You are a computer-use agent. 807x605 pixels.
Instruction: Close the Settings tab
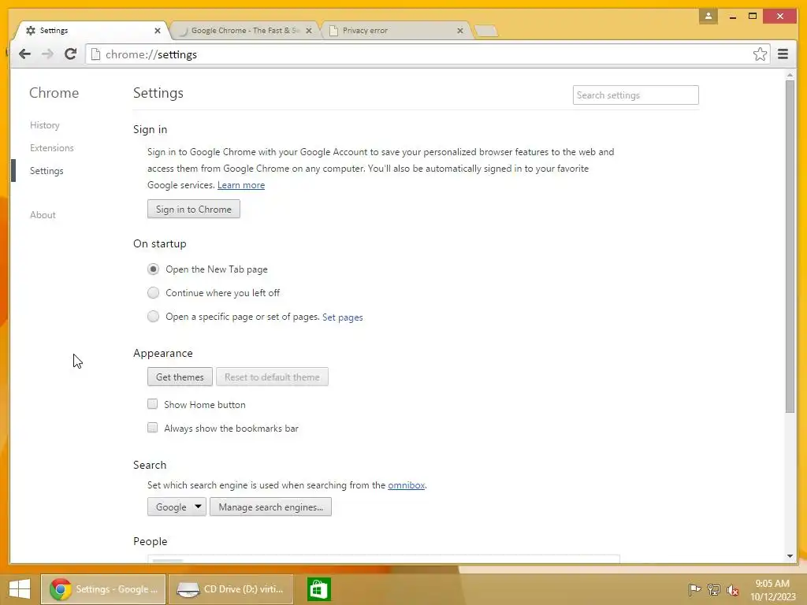158,31
